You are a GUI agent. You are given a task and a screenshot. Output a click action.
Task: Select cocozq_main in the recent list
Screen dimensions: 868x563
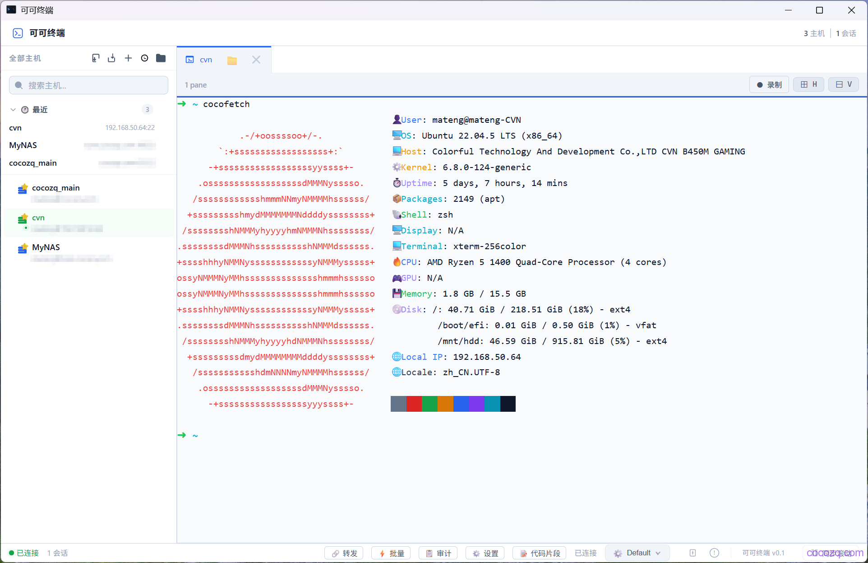82,163
